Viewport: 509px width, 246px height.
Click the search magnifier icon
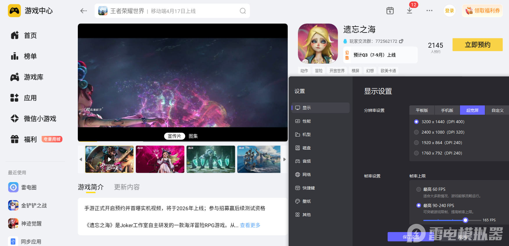[243, 11]
